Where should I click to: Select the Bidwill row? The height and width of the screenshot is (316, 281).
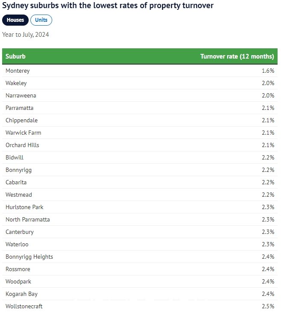(140, 157)
